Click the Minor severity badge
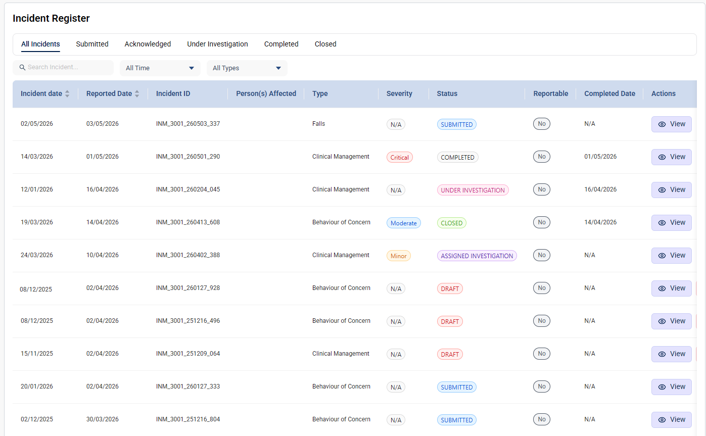 point(399,256)
